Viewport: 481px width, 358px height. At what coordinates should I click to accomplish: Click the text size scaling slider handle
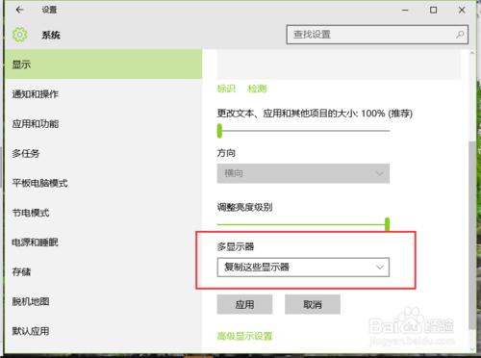219,131
